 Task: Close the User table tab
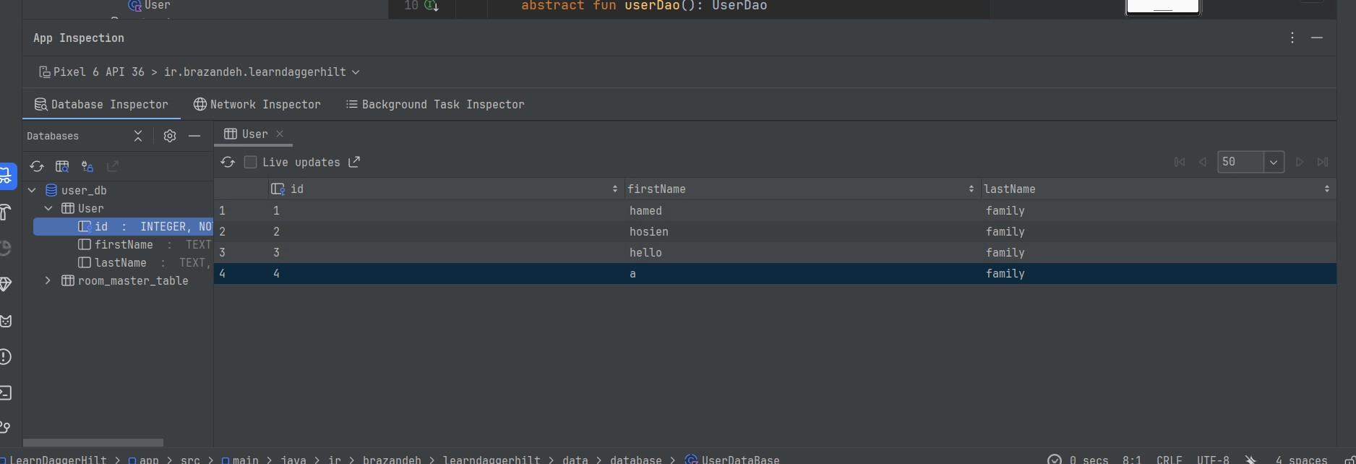[280, 134]
